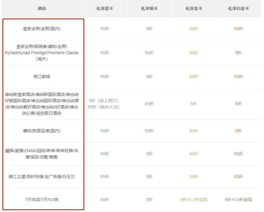The image size is (264, 212).
Task: Click 95折 gold card in (海外) row
Action: click(x=194, y=53)
